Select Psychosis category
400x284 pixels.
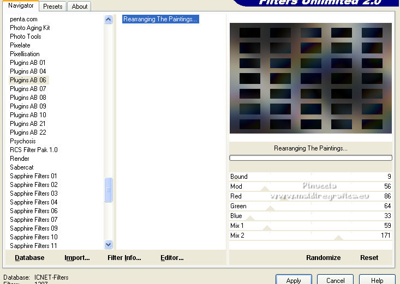(x=23, y=141)
